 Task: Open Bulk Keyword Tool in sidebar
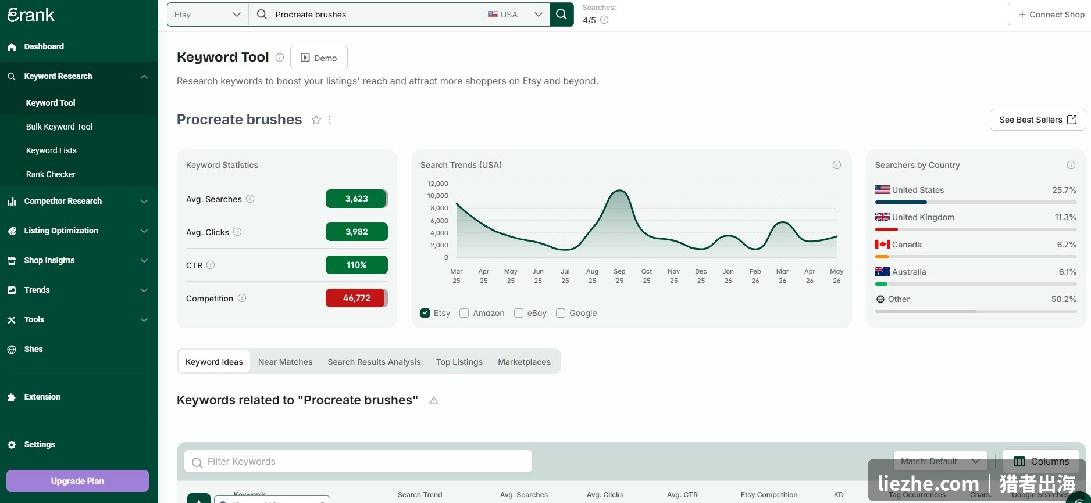pyautogui.click(x=59, y=127)
